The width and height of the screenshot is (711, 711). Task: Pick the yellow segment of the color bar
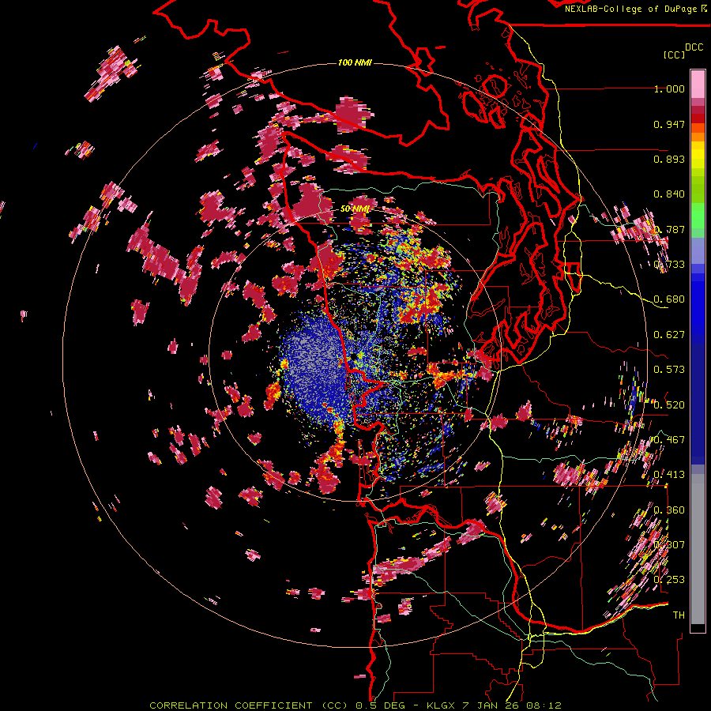pos(698,156)
